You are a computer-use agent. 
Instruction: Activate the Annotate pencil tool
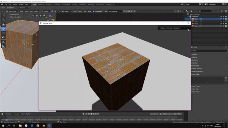(x=3, y=42)
